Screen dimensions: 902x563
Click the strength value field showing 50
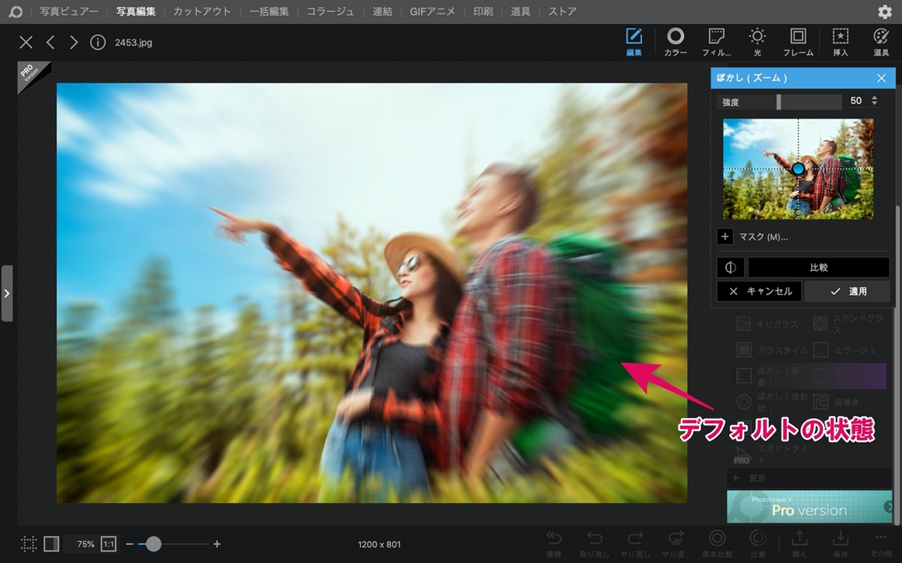855,101
